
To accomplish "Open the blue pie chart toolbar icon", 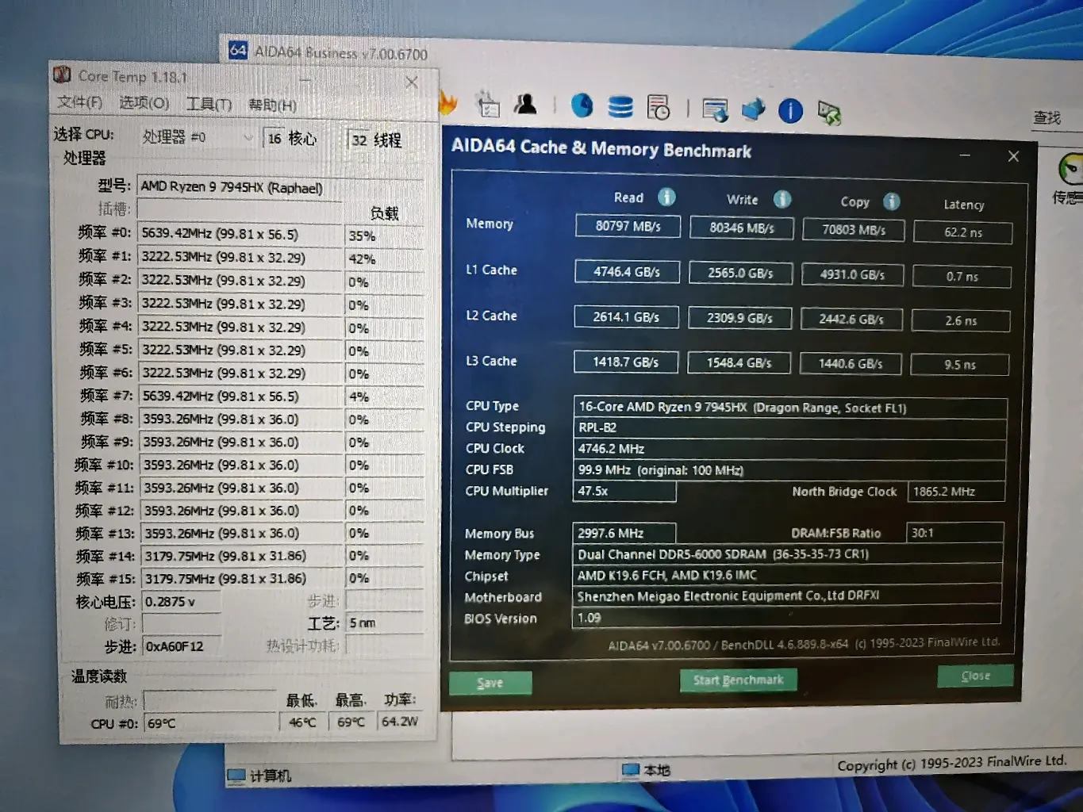I will [582, 105].
